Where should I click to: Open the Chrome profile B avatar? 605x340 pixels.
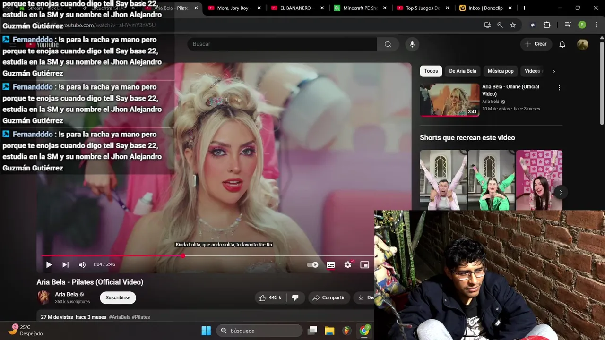click(x=582, y=25)
